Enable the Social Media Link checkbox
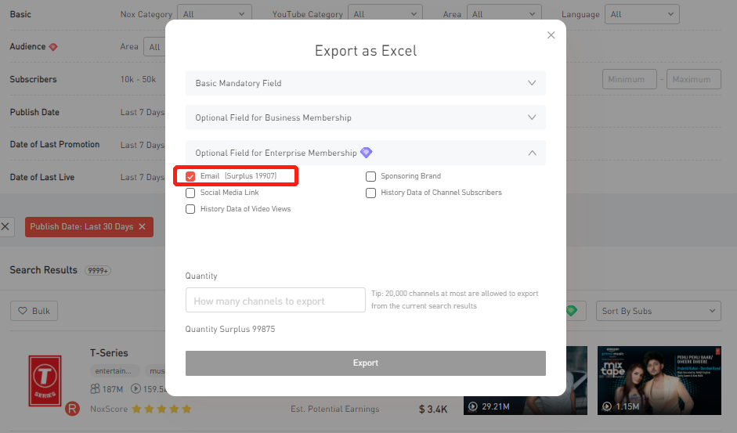Image resolution: width=737 pixels, height=433 pixels. coord(190,193)
